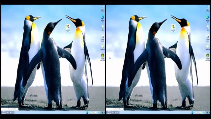Click blue icon next to Start, left taskbar
Image resolution: width=211 pixels, height=119 pixels.
pos(99,112)
